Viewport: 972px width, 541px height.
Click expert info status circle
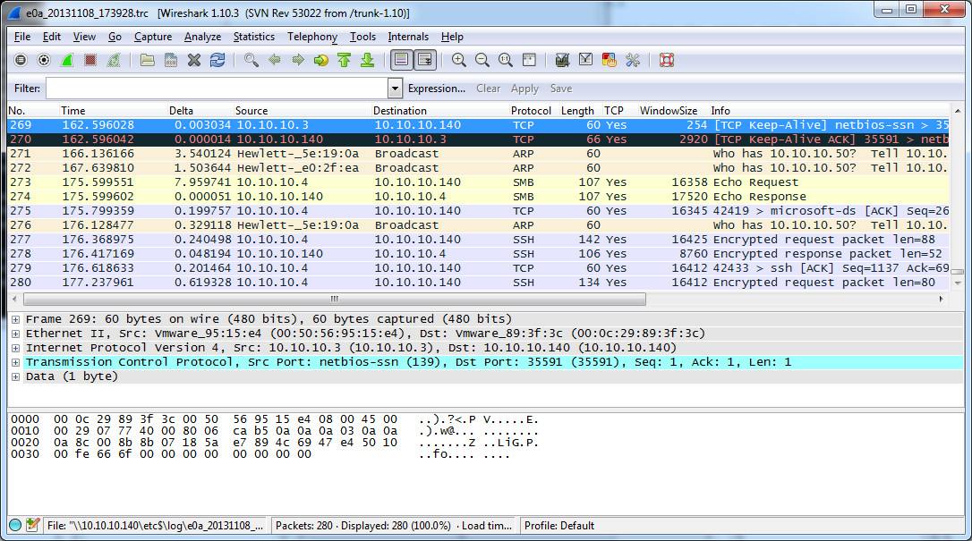tap(15, 526)
